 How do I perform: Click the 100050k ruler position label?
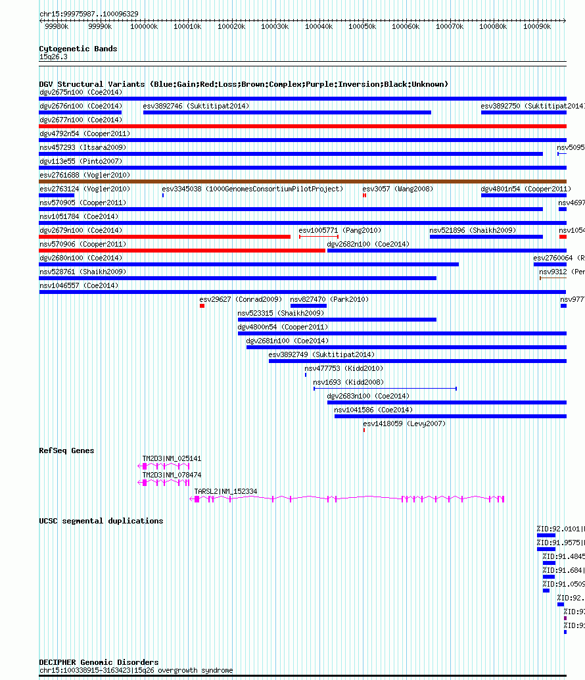[362, 27]
